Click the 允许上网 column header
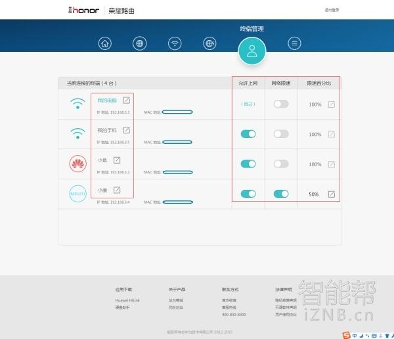Viewport: 394px width, 339px height. [x=248, y=83]
